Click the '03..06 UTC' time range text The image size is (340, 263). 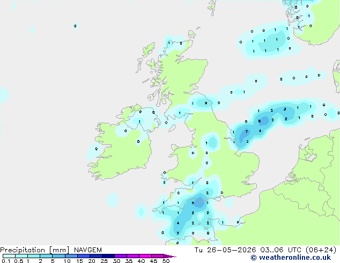coord(281,250)
